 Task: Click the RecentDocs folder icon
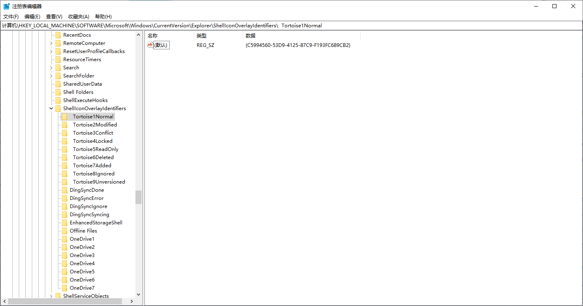(x=58, y=35)
